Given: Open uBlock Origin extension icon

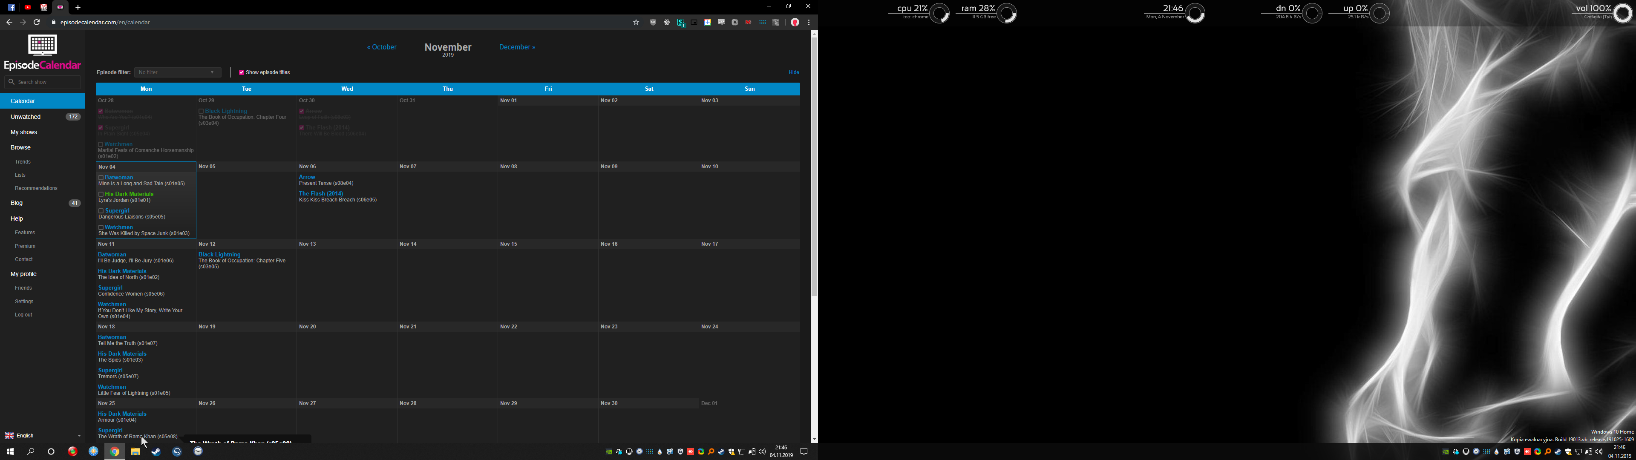Looking at the screenshot, I should click(653, 22).
